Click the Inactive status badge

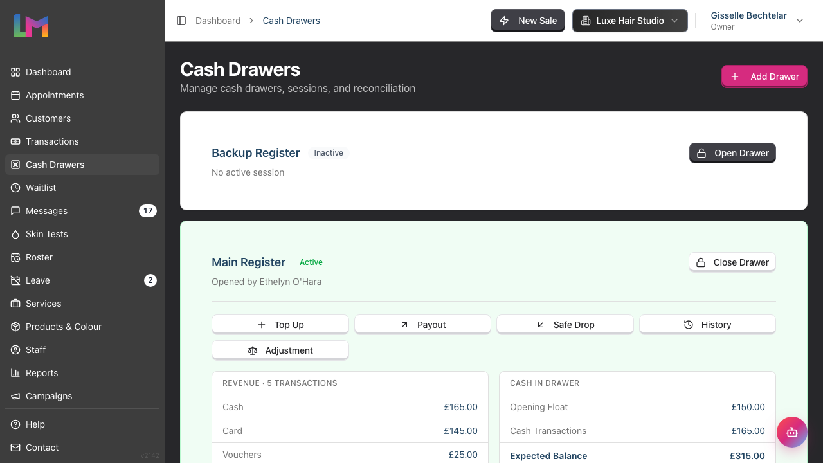coord(329,153)
